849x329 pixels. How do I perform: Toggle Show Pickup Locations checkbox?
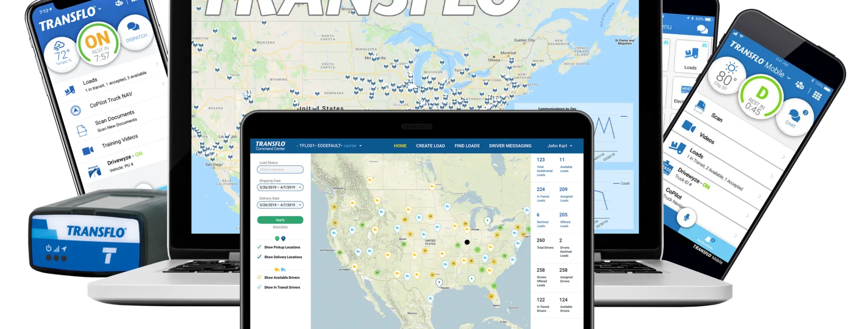coord(259,247)
